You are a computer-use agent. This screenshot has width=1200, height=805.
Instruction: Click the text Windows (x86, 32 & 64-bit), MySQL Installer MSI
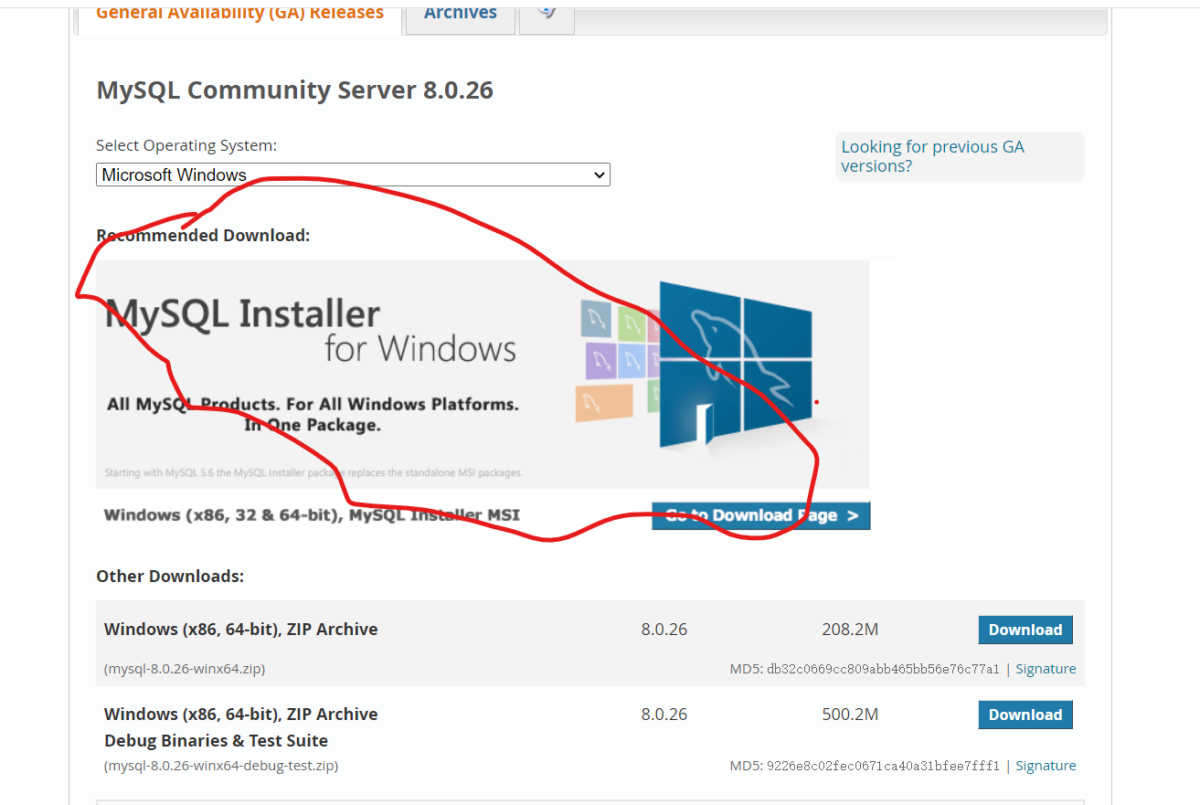(312, 515)
